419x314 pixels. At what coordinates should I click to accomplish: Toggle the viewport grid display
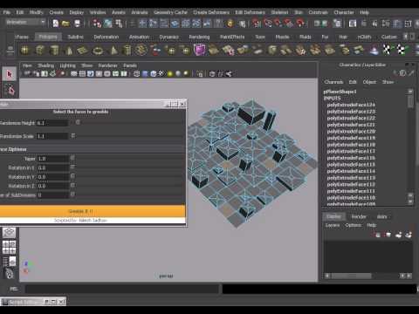tap(74, 74)
